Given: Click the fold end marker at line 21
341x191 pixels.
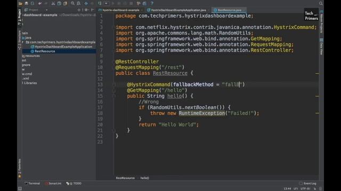Looking at the screenshot, I should pyautogui.click(x=113, y=131).
